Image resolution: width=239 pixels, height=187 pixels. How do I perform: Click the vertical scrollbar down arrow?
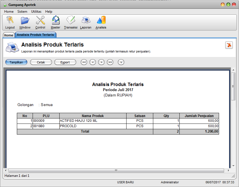(233, 166)
